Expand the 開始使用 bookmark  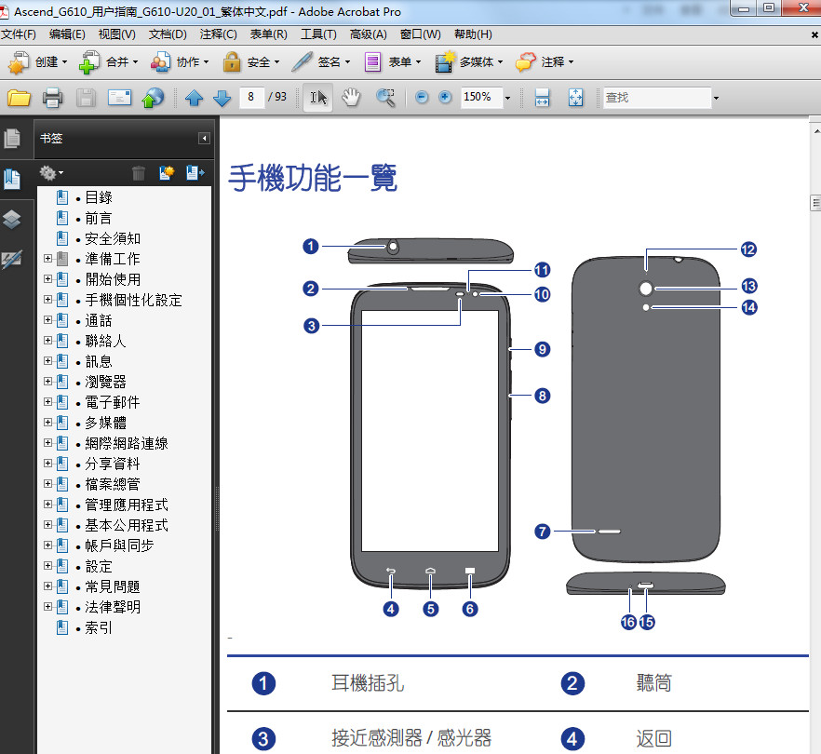tap(47, 278)
